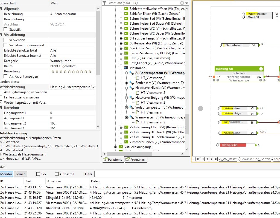The height and width of the screenshot is (218, 280).
Task: Click document icon of HT_Viessmann under Vorlauftemperatur
Action: click(x=137, y=112)
